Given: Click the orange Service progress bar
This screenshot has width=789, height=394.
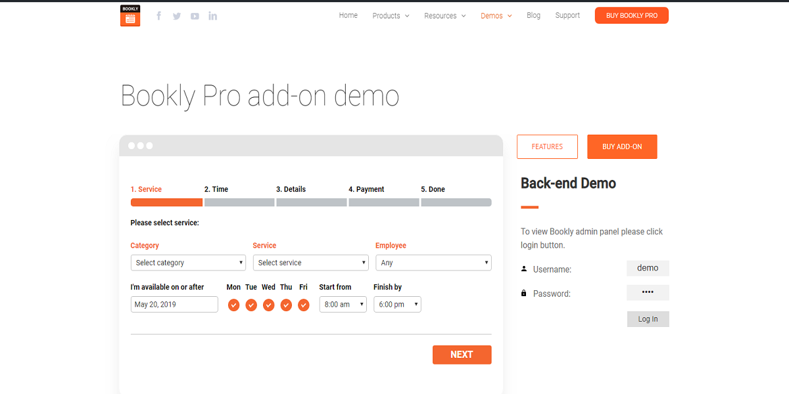Looking at the screenshot, I should coord(166,202).
